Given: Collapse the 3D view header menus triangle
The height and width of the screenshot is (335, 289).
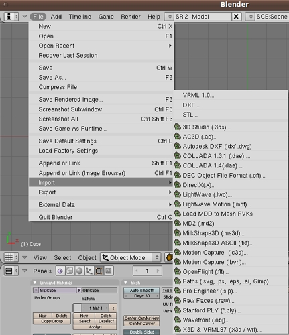Looking at the screenshot, I should coord(25,257).
